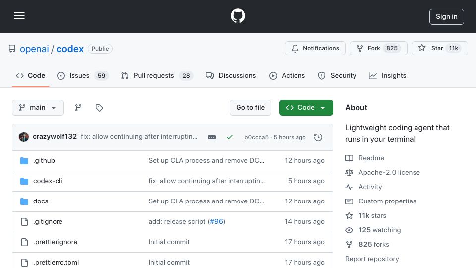Open commit history clock icon
The image size is (476, 268).
[318, 137]
